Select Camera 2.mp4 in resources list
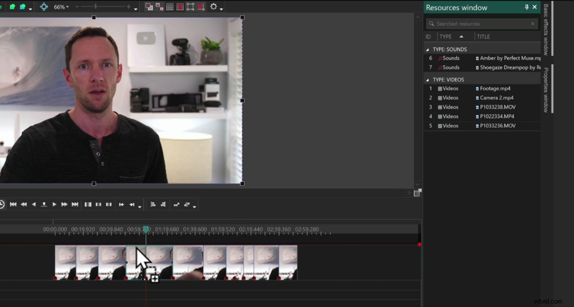Viewport: 574px width, 307px height. 483,98
